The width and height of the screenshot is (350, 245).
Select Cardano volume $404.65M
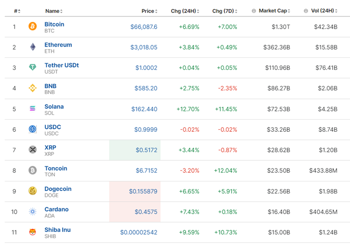click(323, 211)
